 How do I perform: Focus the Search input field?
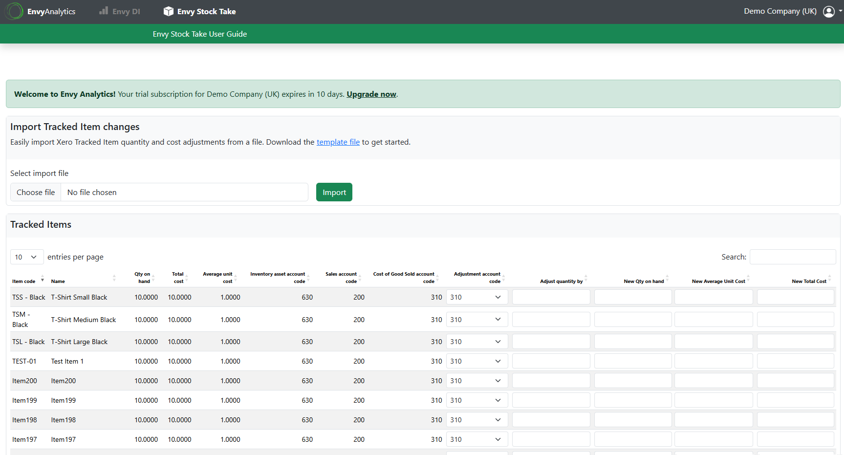[793, 257]
